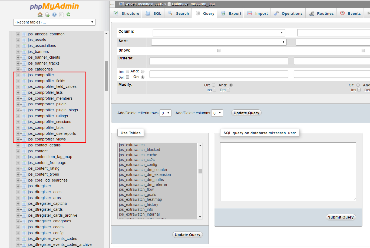Click the jos_core_log_searches table icon
This screenshot has width=370, height=248.
[24, 180]
